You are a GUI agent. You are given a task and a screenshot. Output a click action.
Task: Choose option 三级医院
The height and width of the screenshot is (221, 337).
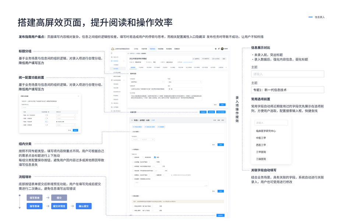pyautogui.click(x=261, y=159)
